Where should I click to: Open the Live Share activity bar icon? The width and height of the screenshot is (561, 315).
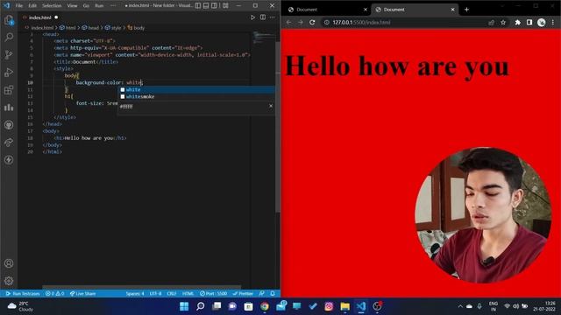(9, 142)
